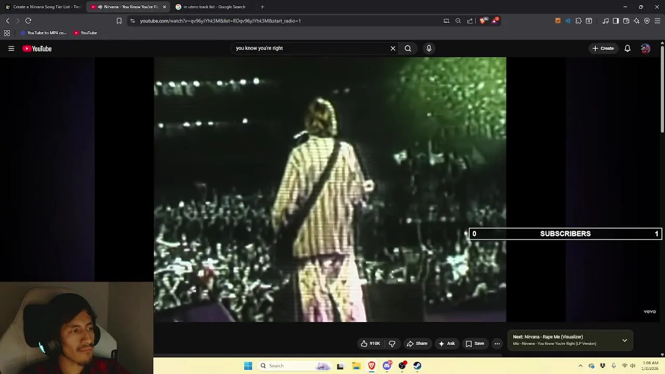This screenshot has height=374, width=665.
Task: Bookmark this page with the bookmark icon
Action: 119,21
